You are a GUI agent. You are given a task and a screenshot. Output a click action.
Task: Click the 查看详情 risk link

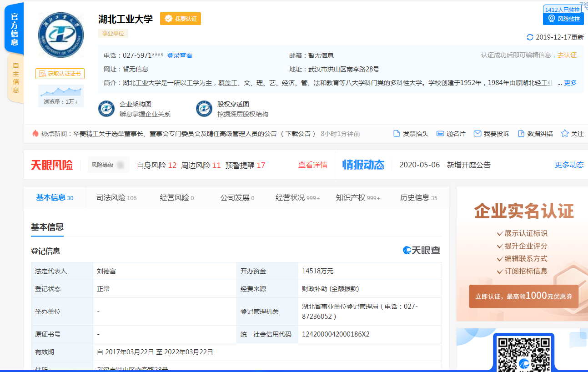click(312, 165)
